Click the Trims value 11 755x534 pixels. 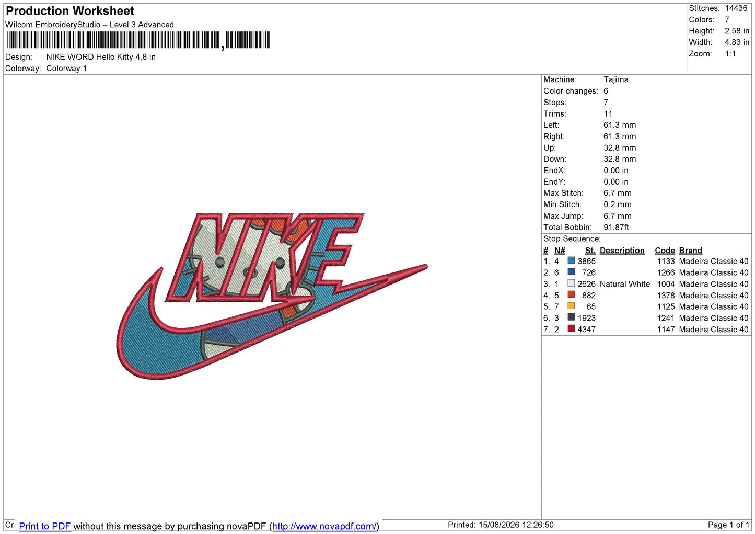608,113
